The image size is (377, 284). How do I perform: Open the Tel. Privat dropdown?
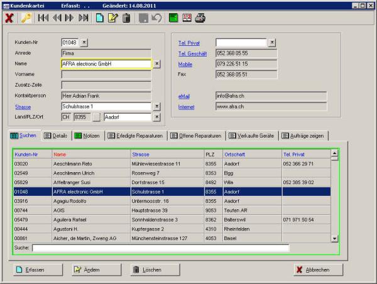coord(272,42)
